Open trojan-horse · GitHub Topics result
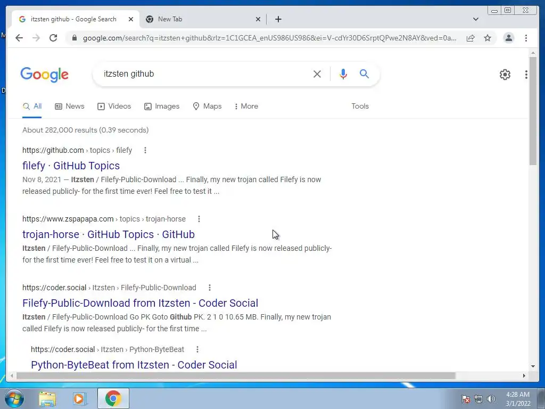The height and width of the screenshot is (409, 545). point(109,234)
